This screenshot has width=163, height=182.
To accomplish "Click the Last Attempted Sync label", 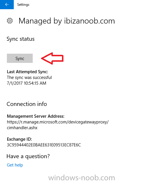I will [28, 72].
